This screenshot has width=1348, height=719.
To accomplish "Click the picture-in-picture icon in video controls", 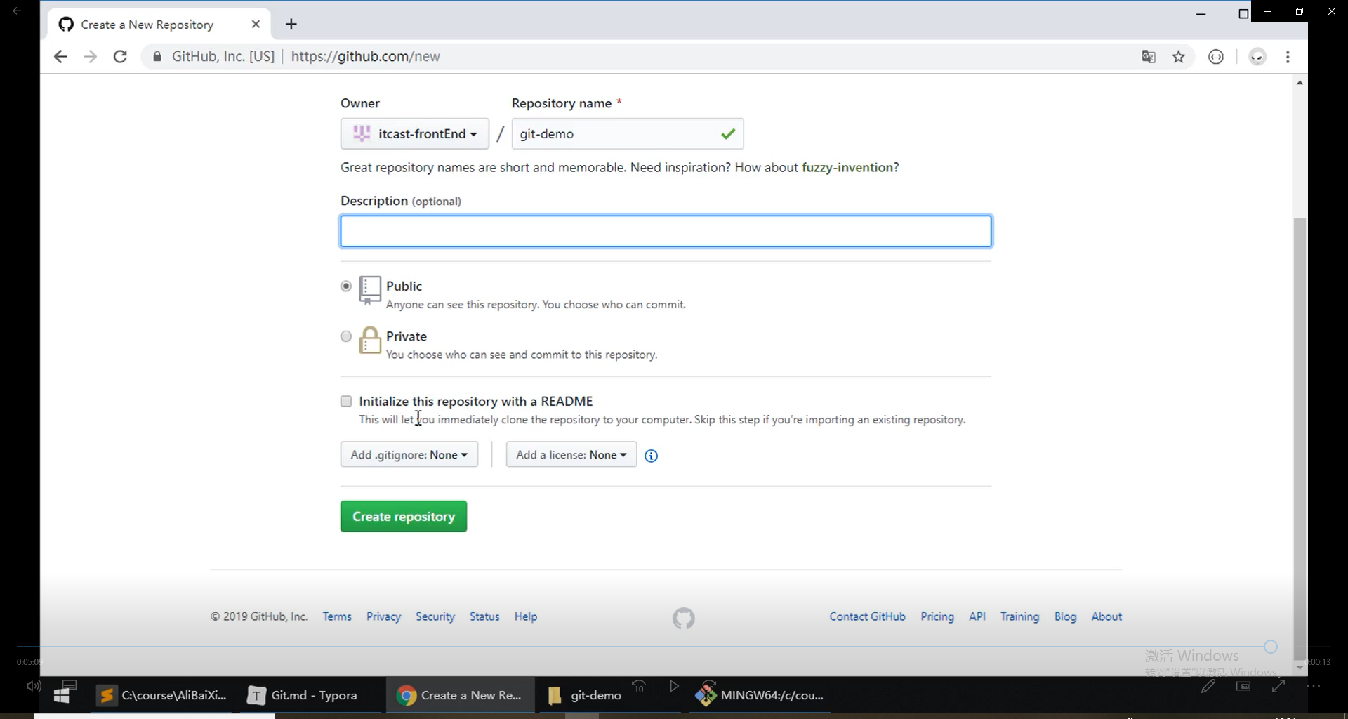I will [1243, 686].
